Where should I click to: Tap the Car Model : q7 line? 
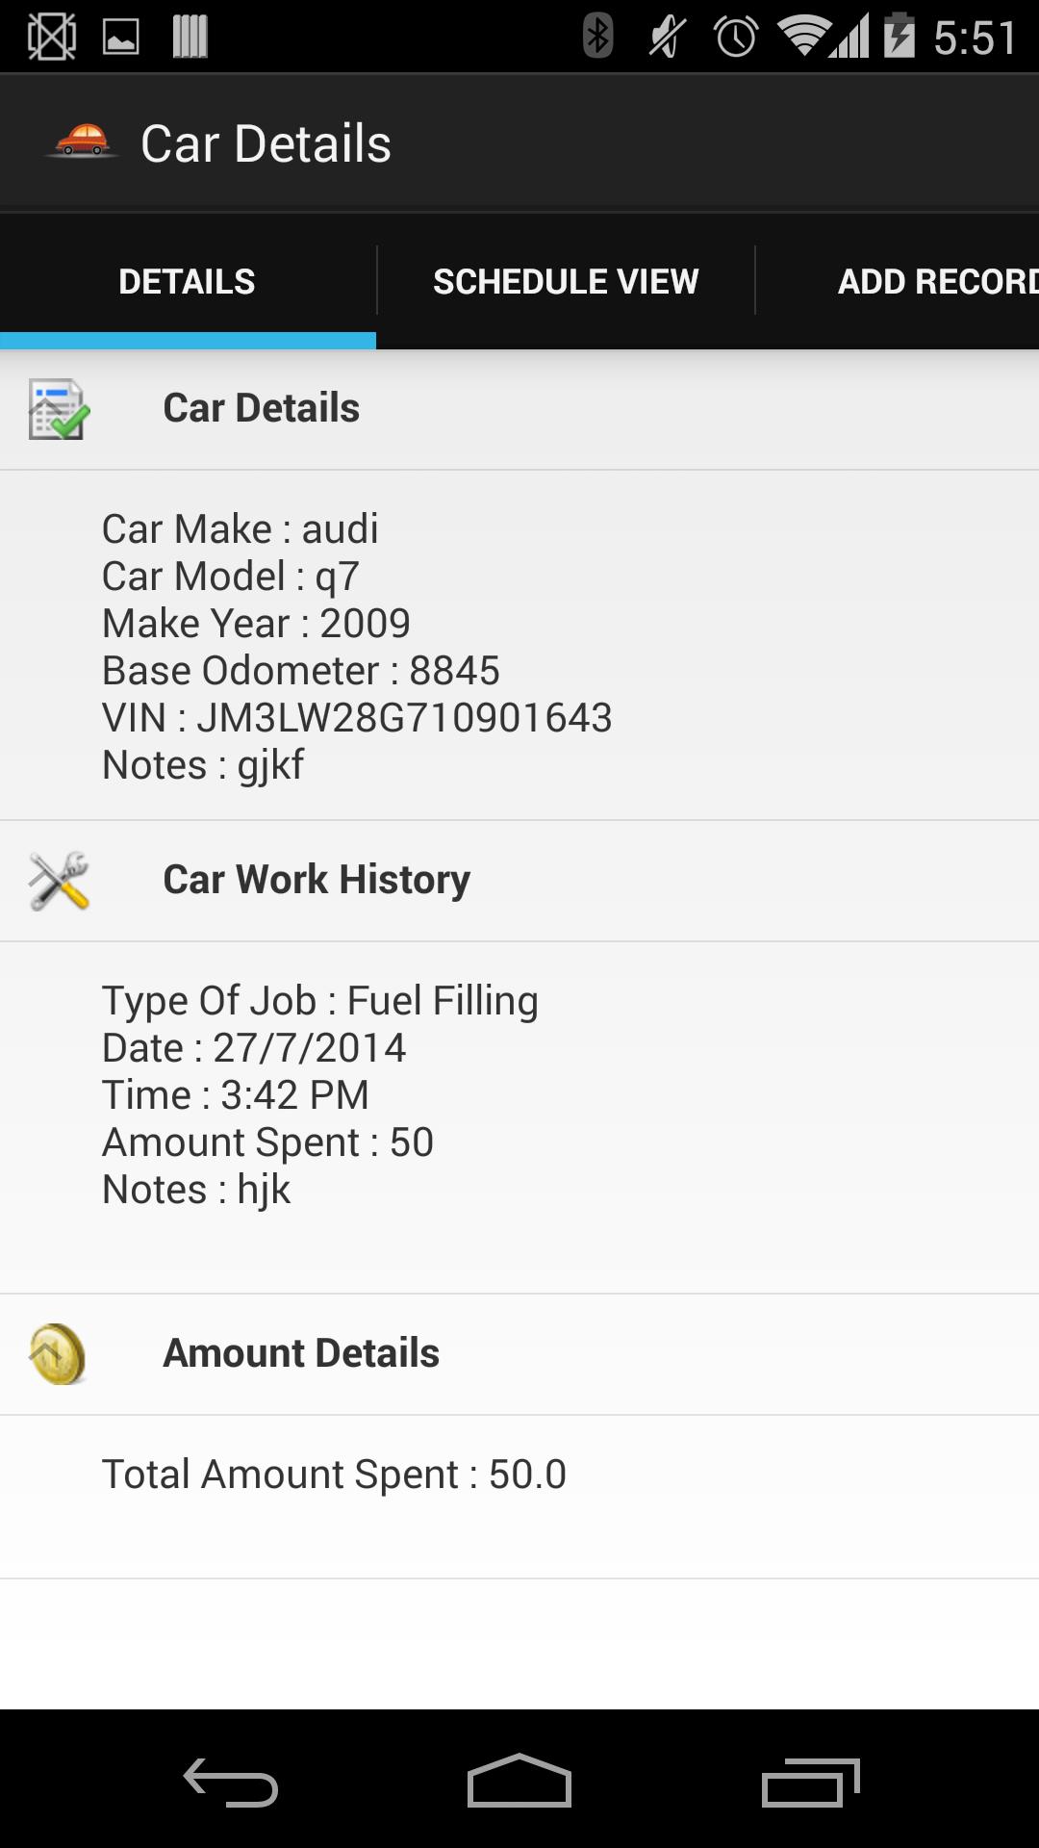[231, 576]
